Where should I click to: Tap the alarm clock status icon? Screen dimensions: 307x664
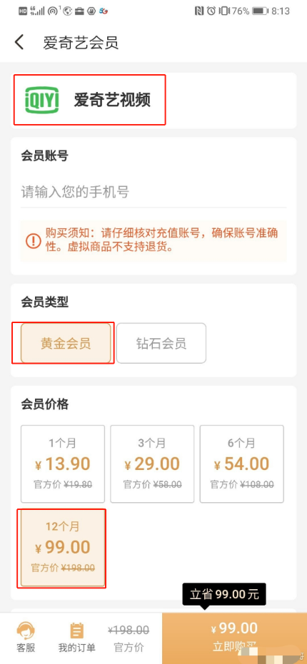(x=211, y=11)
